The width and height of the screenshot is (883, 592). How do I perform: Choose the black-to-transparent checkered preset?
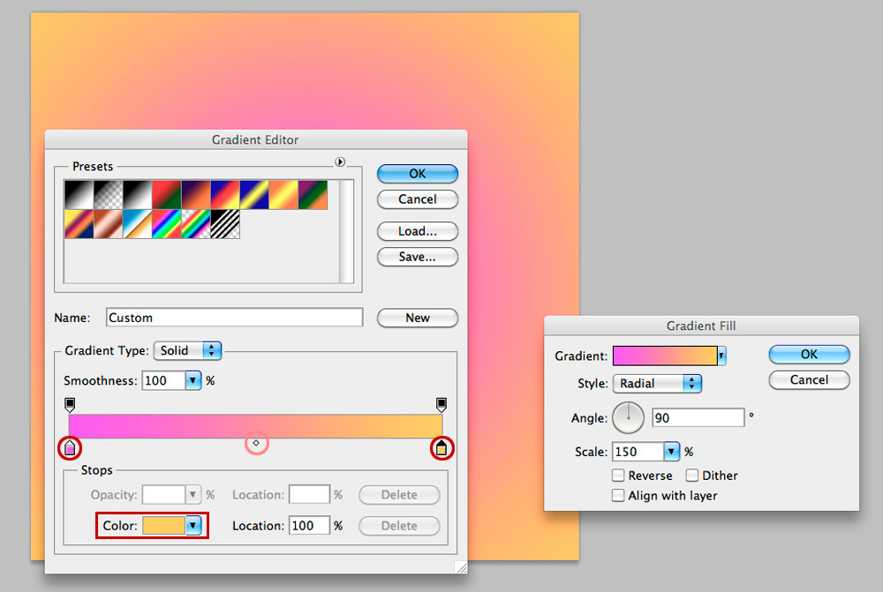point(108,195)
